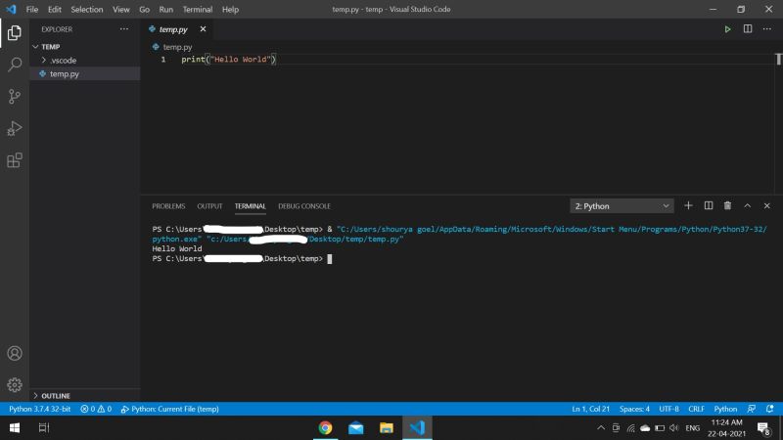This screenshot has width=783, height=440.
Task: Open the Action Center notifications
Action: click(x=763, y=428)
